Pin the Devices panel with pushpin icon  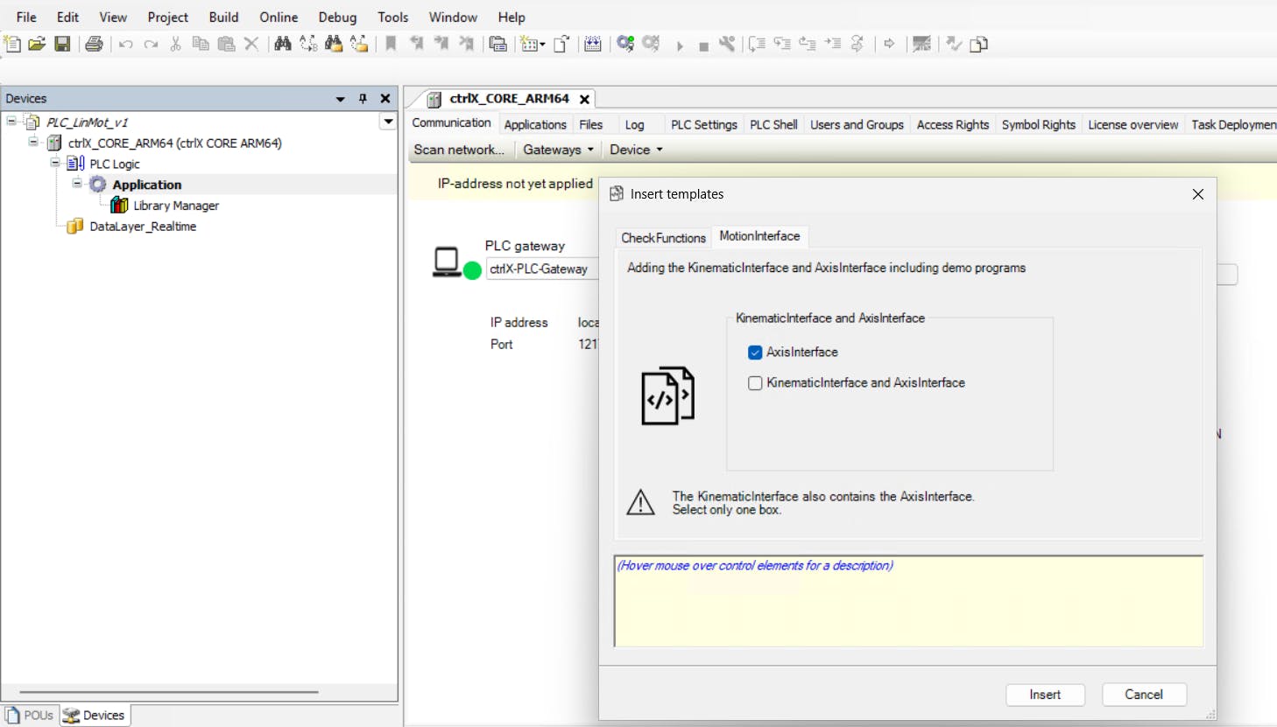tap(363, 99)
